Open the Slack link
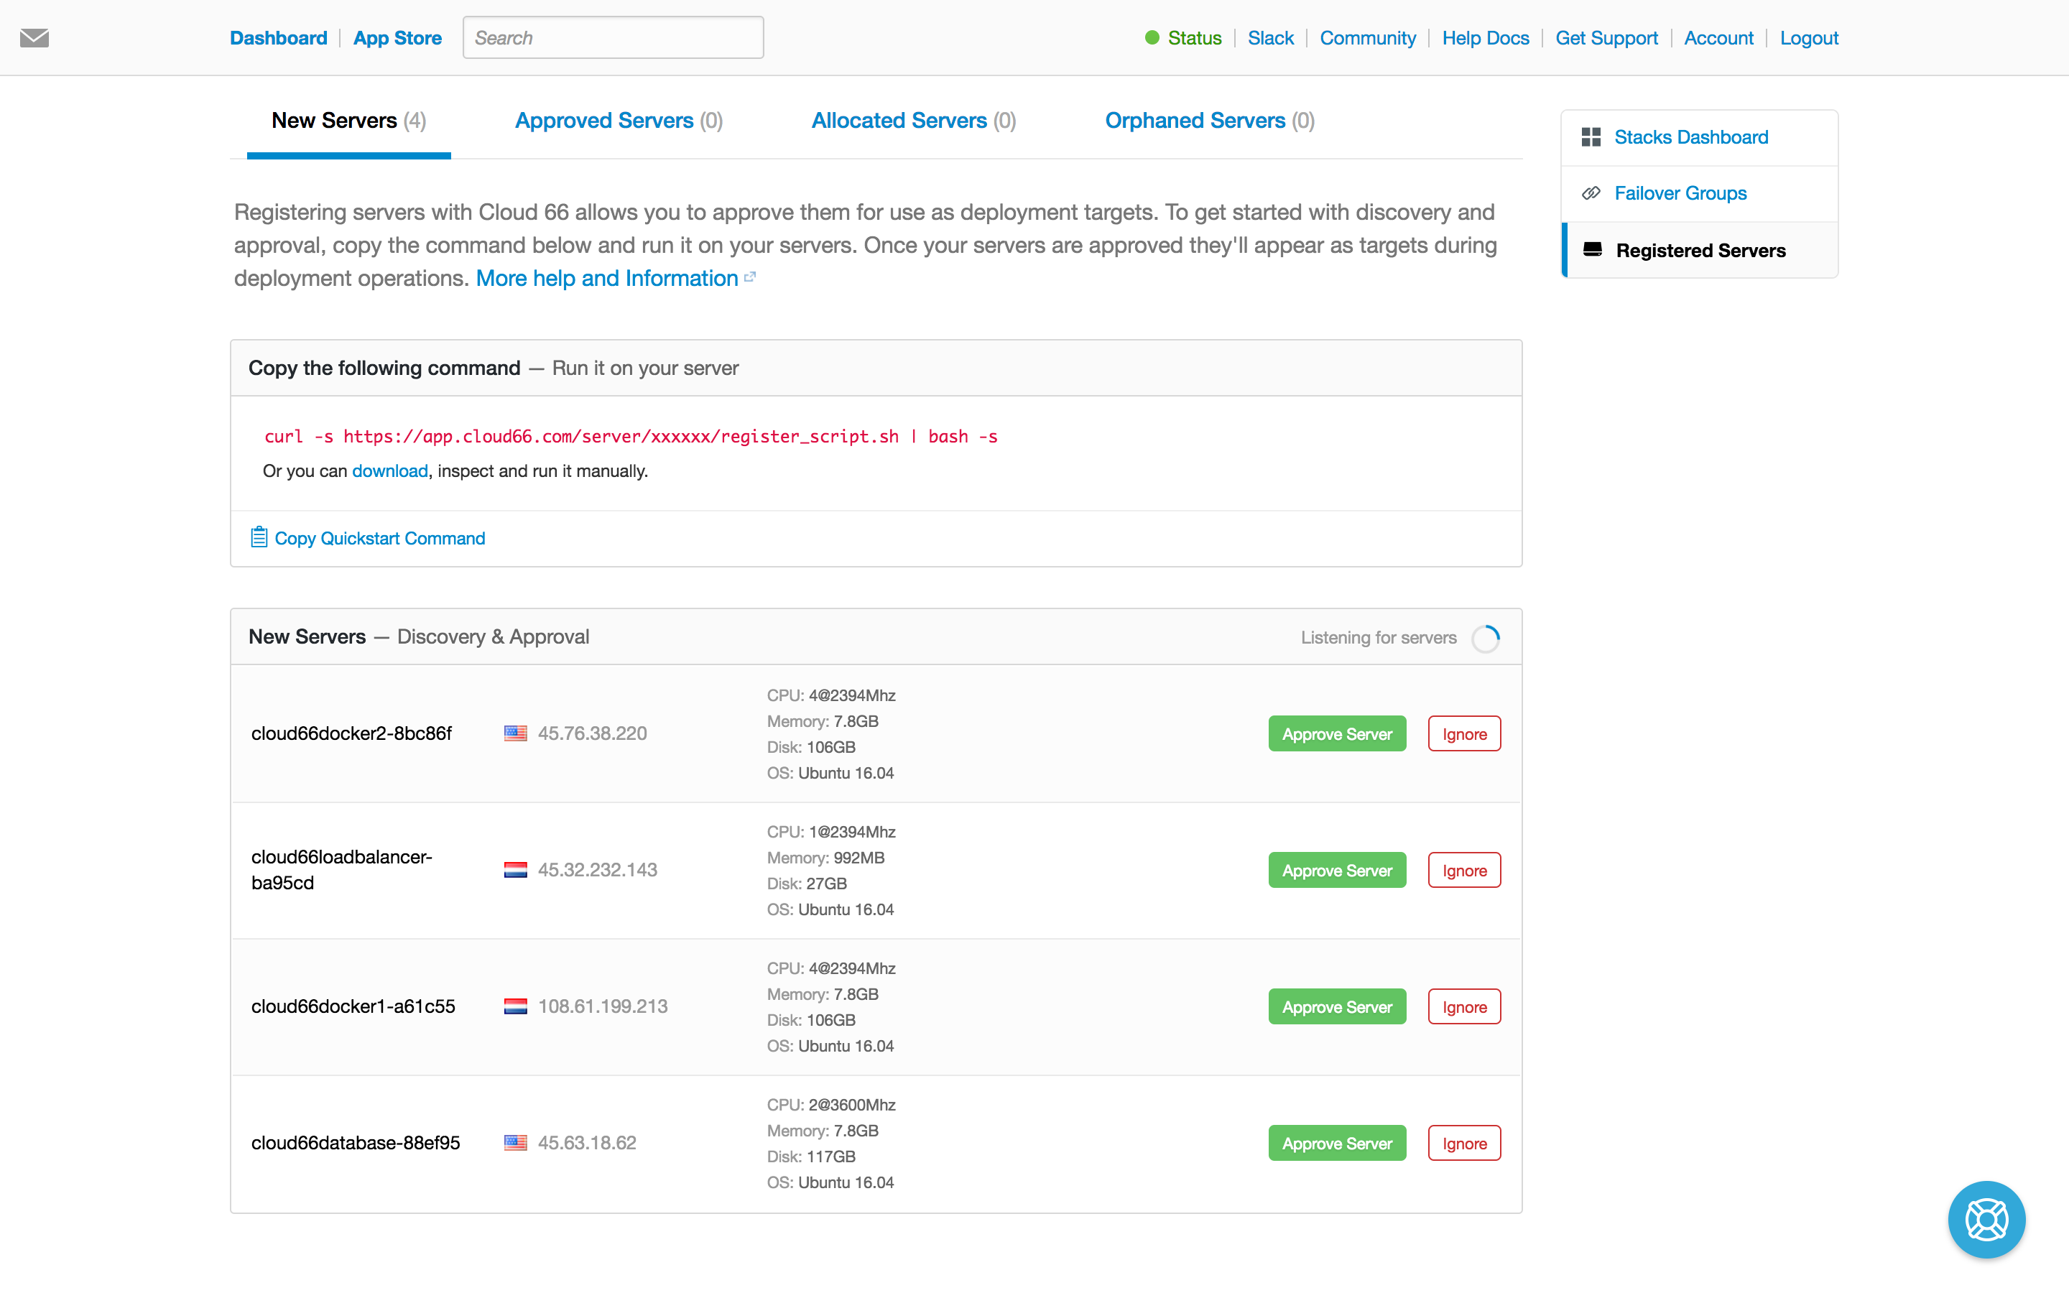Viewport: 2069px width, 1293px height. pyautogui.click(x=1270, y=37)
